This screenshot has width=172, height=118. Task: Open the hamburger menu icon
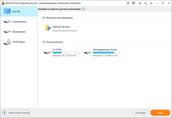click(x=151, y=3)
